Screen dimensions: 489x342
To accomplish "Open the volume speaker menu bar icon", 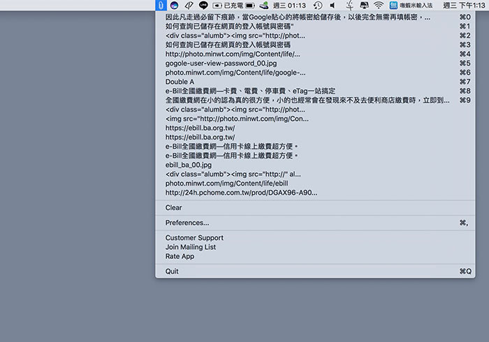I will click(x=333, y=6).
